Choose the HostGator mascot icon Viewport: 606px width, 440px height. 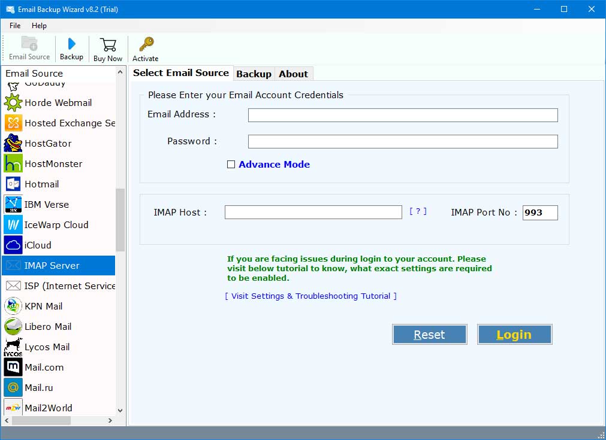[13, 143]
